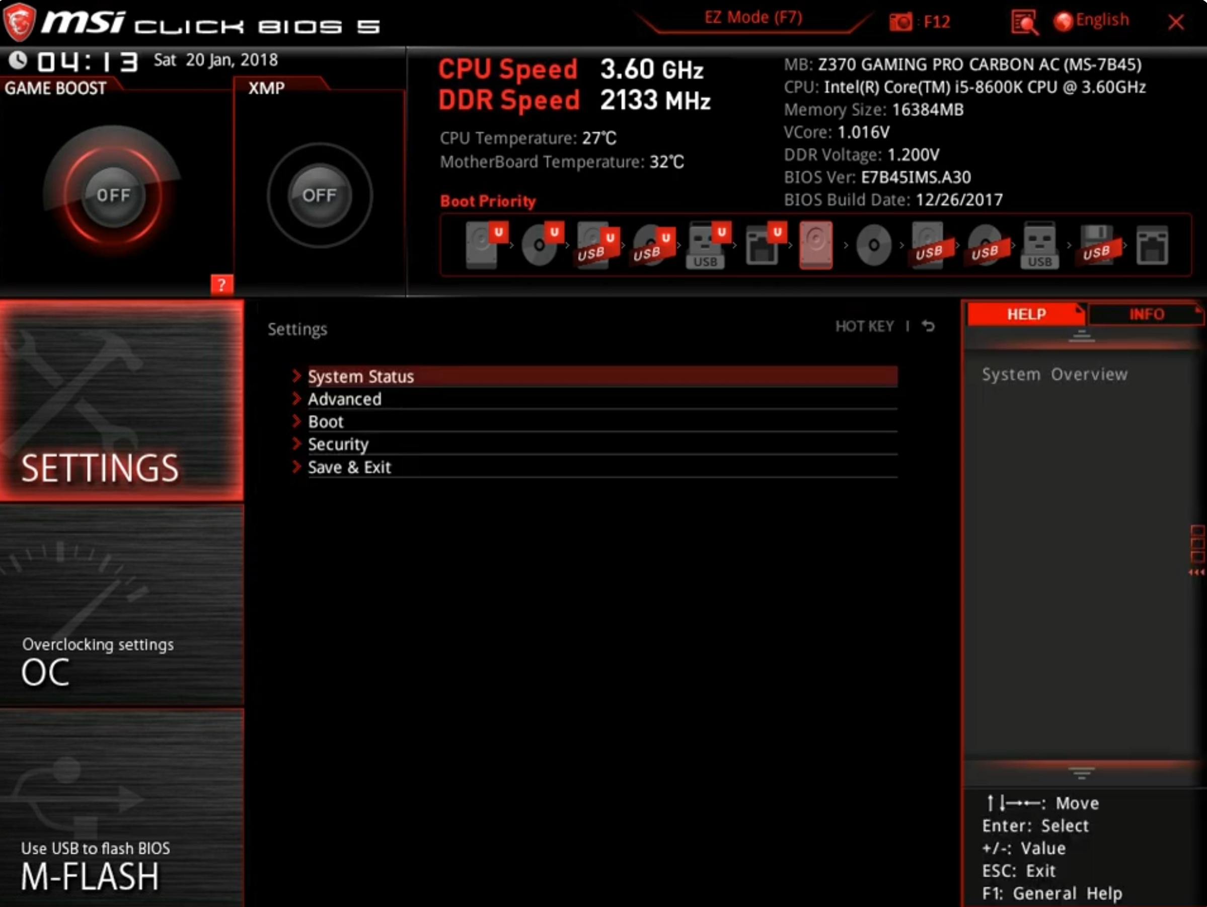Screen dimensions: 1207x907
Task: Open the Security submenu
Action: pyautogui.click(x=338, y=444)
